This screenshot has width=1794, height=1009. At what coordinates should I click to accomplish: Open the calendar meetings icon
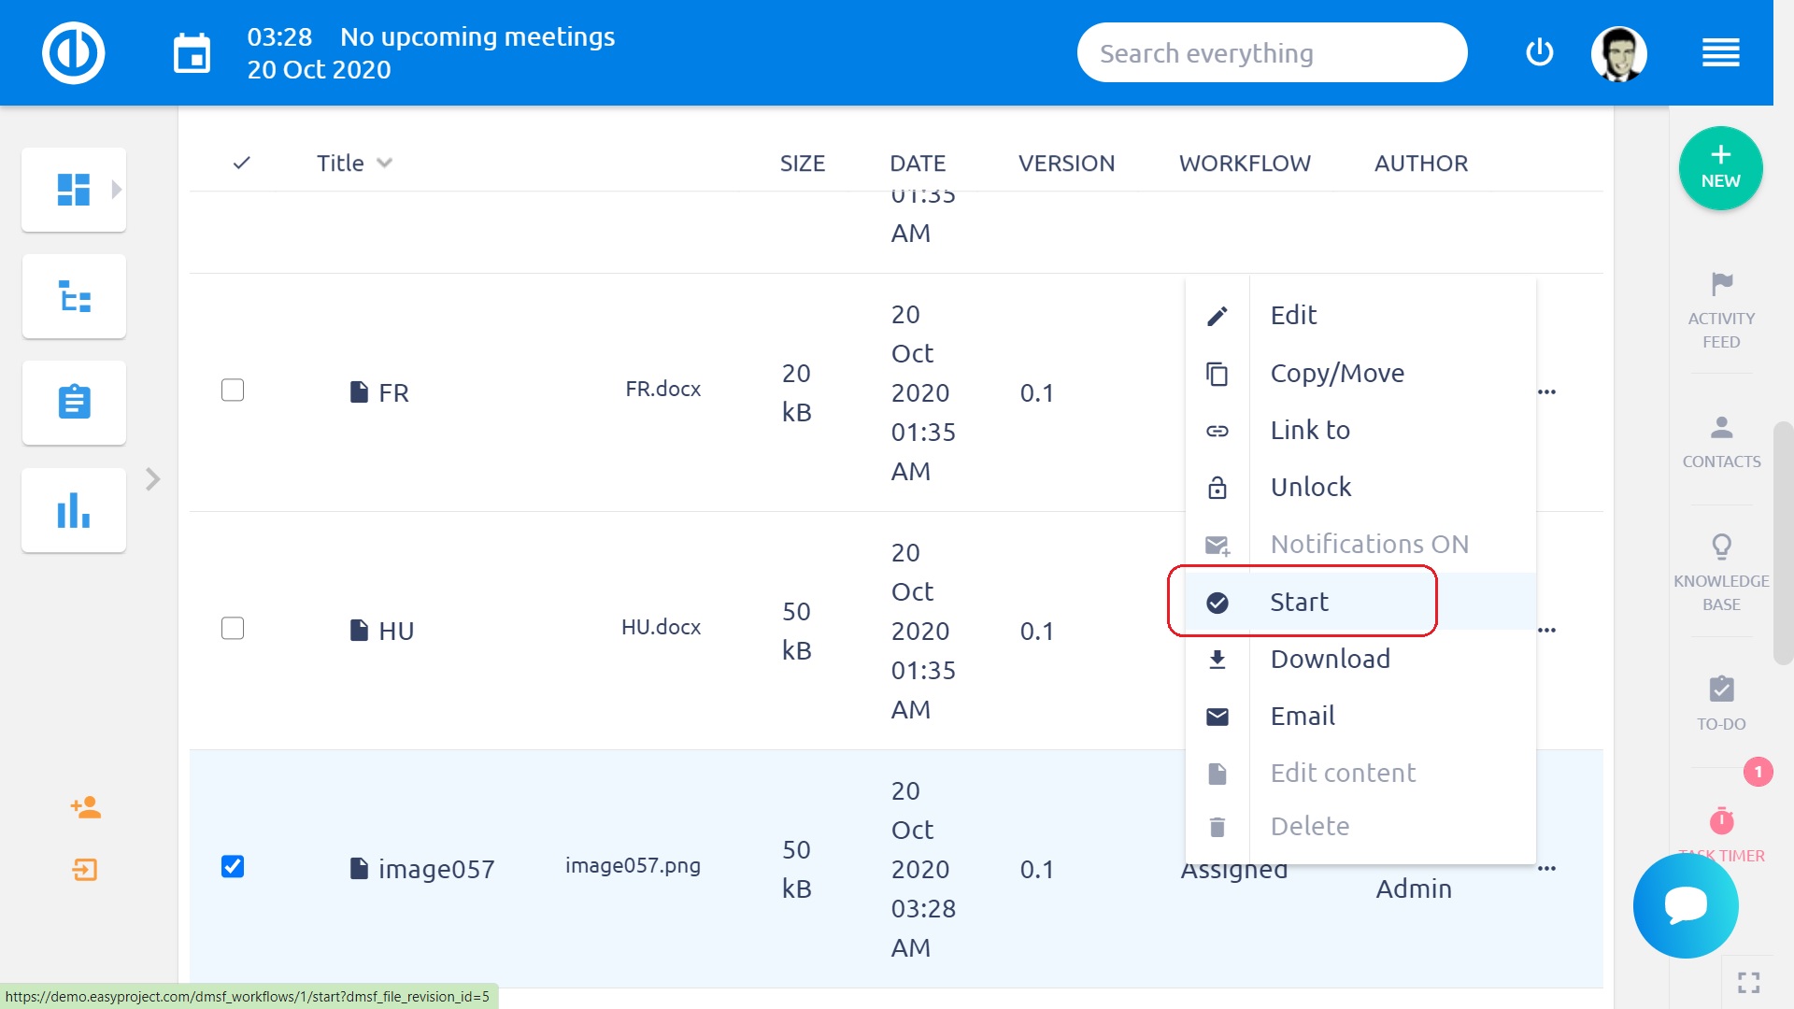(192, 53)
